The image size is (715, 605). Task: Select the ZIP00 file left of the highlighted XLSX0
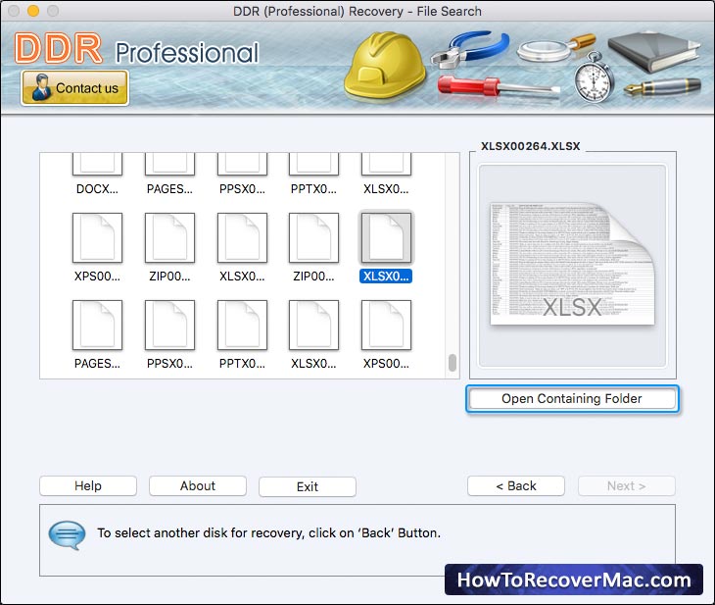(313, 247)
